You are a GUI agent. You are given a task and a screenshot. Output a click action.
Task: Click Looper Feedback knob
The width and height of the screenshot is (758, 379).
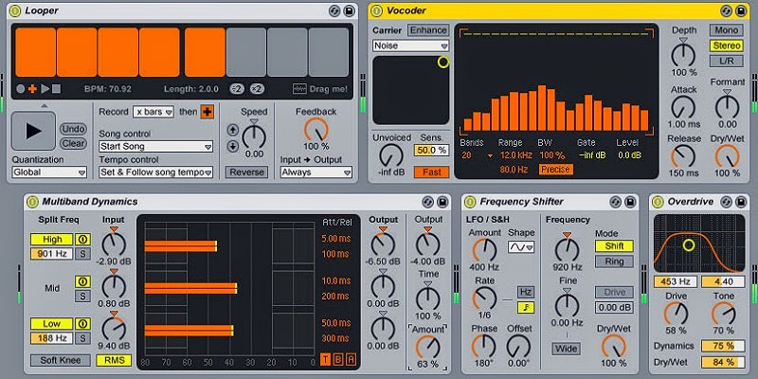point(316,130)
